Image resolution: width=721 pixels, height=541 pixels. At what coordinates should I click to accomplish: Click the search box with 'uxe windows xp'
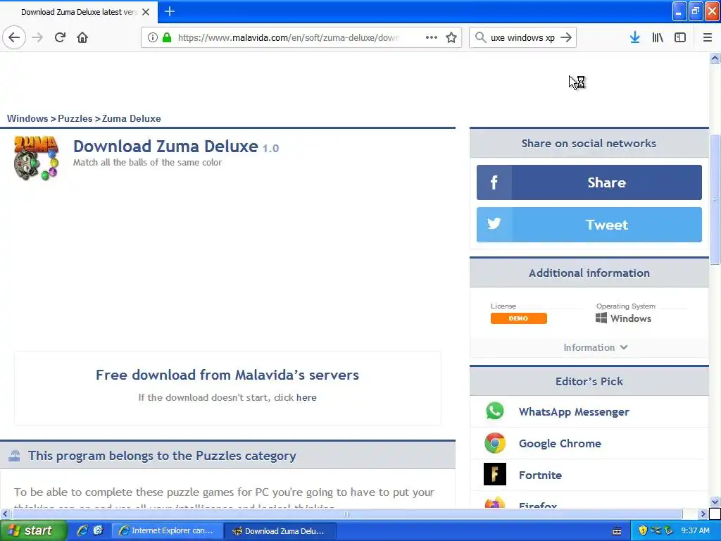(522, 37)
